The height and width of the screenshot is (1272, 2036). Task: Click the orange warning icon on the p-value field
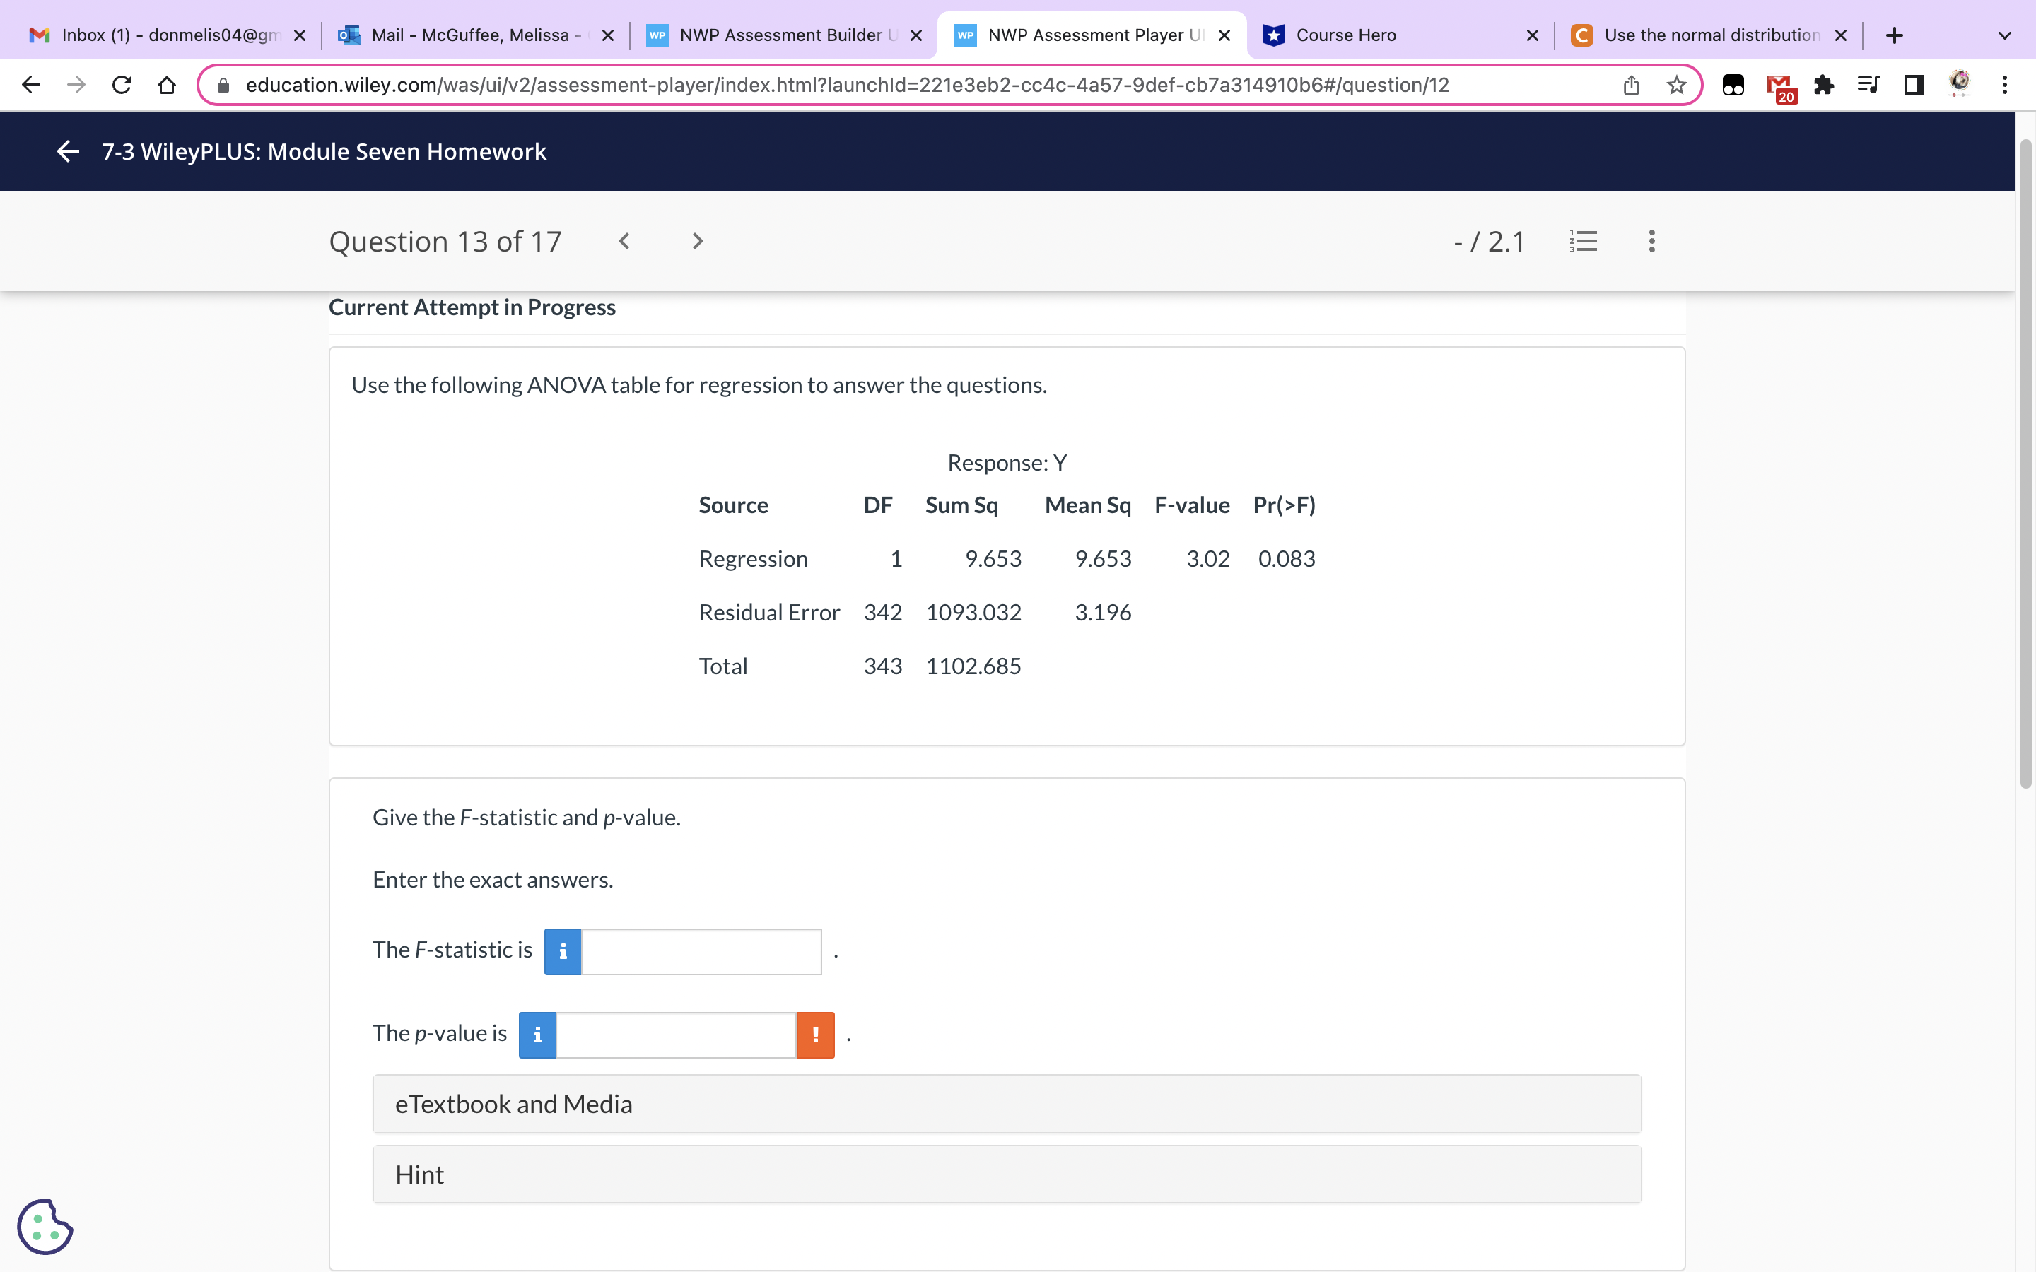814,1035
